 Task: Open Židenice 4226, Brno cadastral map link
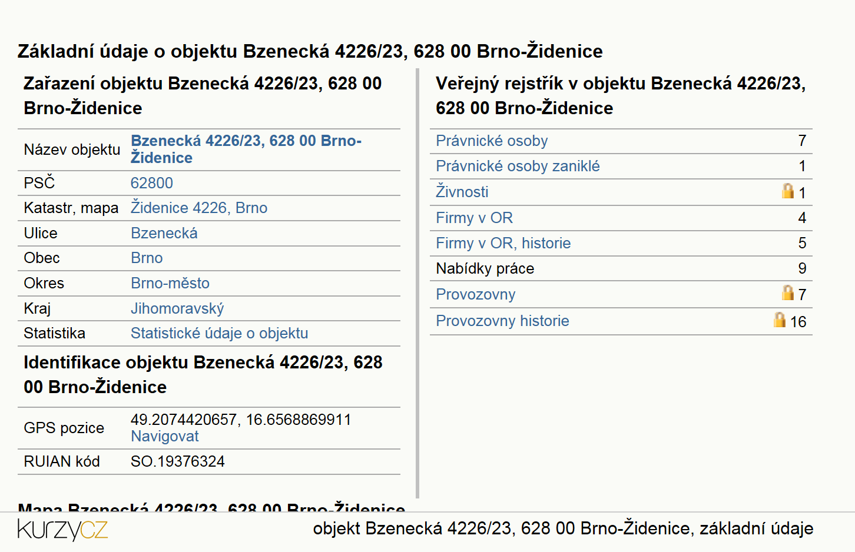pos(199,208)
